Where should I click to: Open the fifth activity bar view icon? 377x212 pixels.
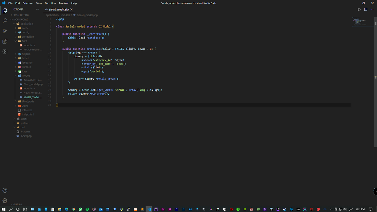coord(4,52)
